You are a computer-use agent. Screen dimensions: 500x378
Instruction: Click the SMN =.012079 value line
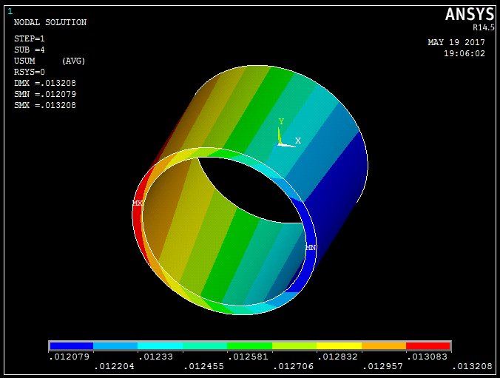click(45, 95)
